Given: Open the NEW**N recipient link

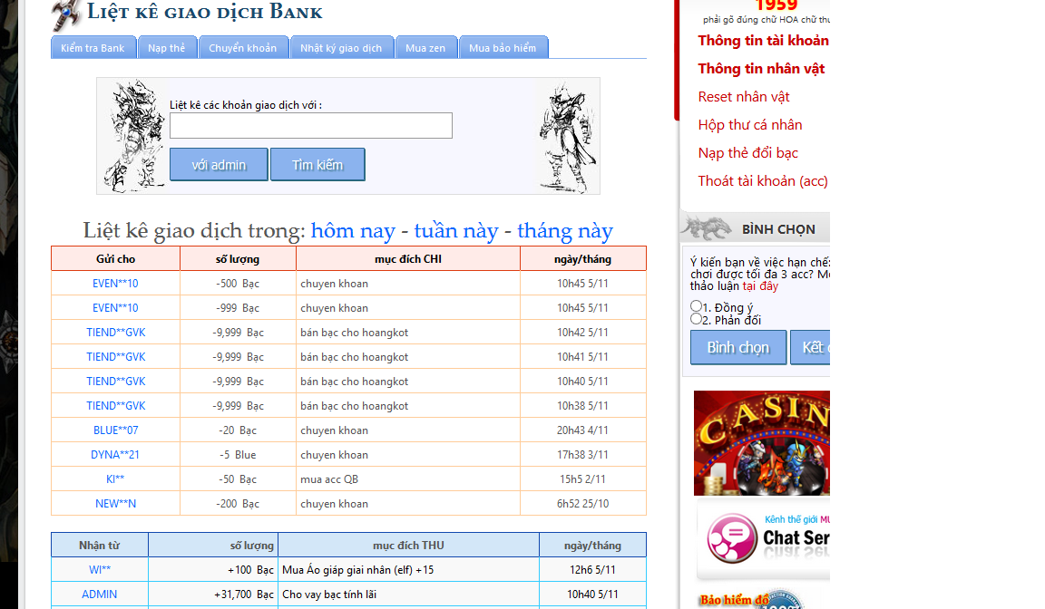Looking at the screenshot, I should tap(115, 504).
